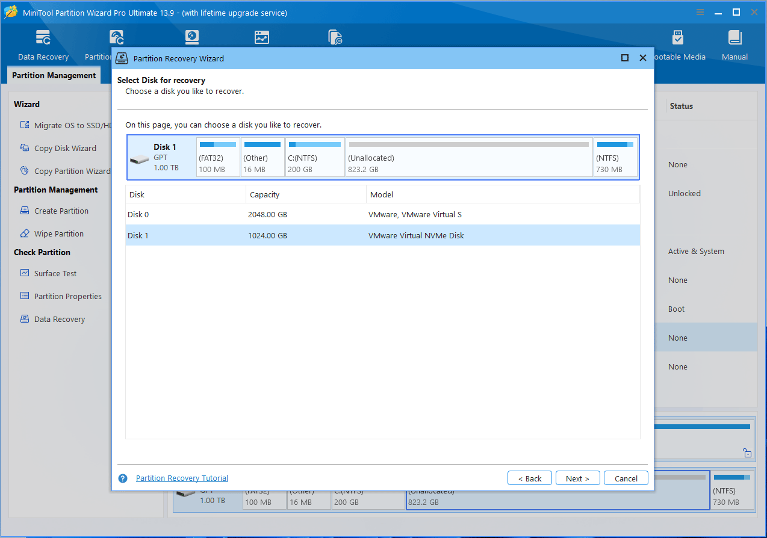The height and width of the screenshot is (538, 767).
Task: Click the Migrate OS to SSD/HD icon
Action: tap(25, 125)
